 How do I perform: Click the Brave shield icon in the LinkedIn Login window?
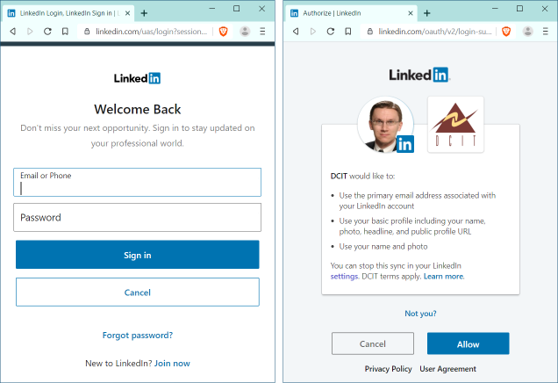pyautogui.click(x=224, y=31)
